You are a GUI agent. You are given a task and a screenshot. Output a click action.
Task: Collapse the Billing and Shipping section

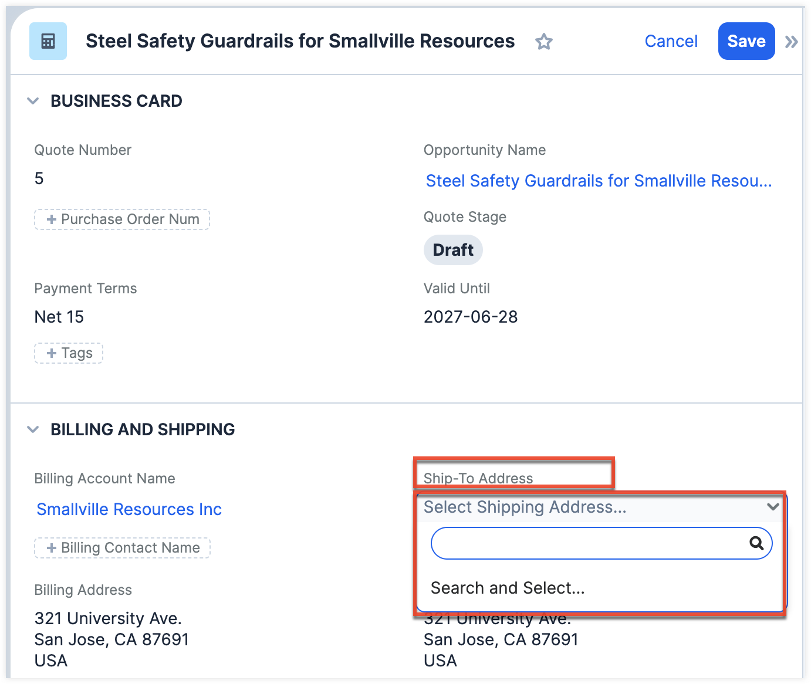point(33,429)
